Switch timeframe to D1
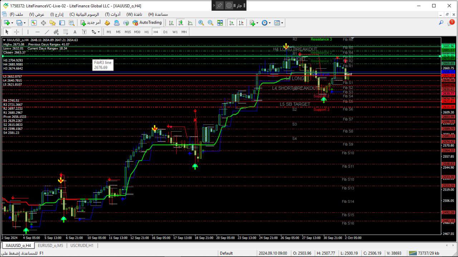Image resolution: width=458 pixels, height=257 pixels. point(165,32)
